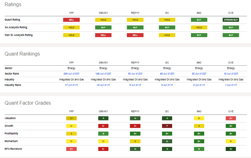Click CVE's red Valuation grade badge
251x158 pixels.
click(x=231, y=118)
